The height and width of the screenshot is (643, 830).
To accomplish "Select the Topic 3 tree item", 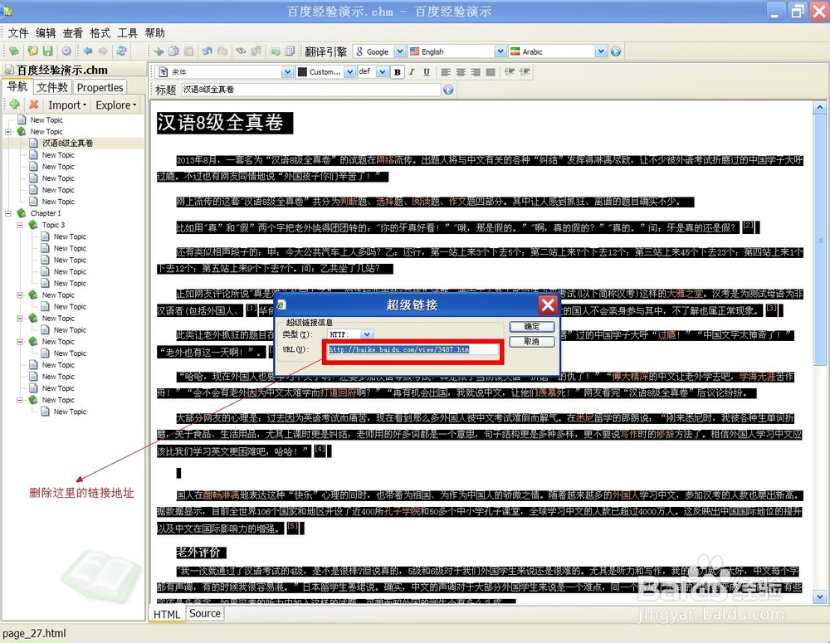I will tap(53, 225).
